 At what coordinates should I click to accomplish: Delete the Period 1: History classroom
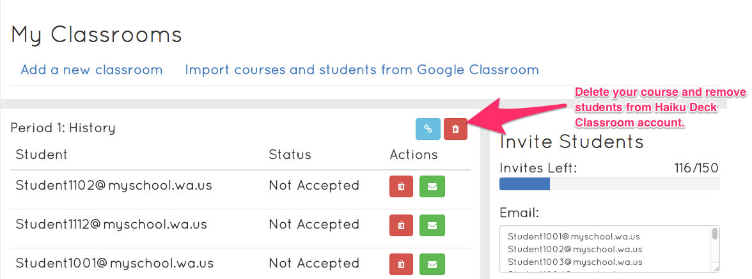[x=455, y=128]
